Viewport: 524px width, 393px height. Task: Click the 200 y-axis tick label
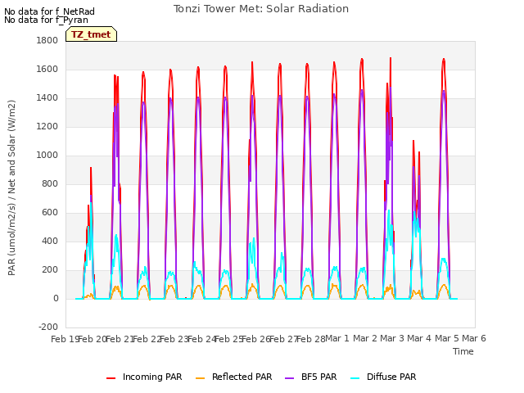tap(50, 270)
